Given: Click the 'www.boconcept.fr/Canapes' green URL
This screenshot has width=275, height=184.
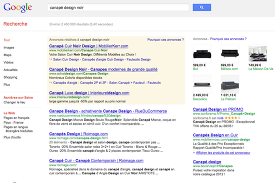Looking at the screenshot, I should (212, 166).
